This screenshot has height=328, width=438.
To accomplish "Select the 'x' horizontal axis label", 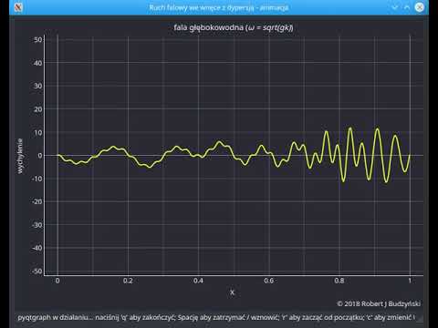I will point(232,292).
